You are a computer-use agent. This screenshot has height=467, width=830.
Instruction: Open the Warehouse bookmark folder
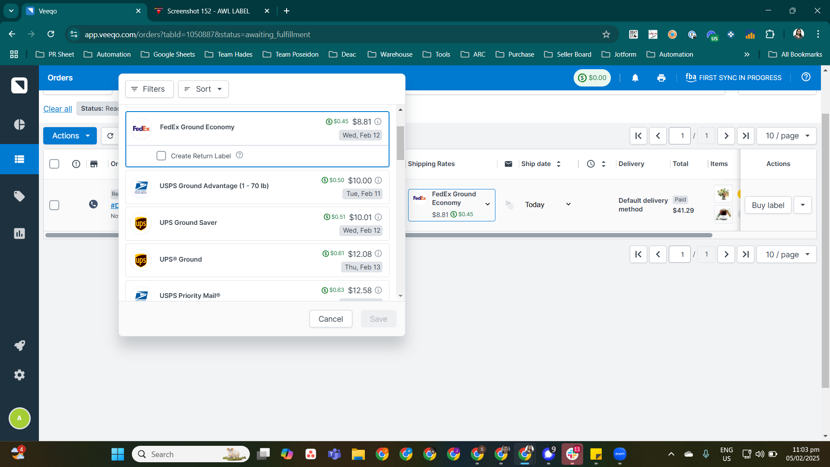coord(390,54)
